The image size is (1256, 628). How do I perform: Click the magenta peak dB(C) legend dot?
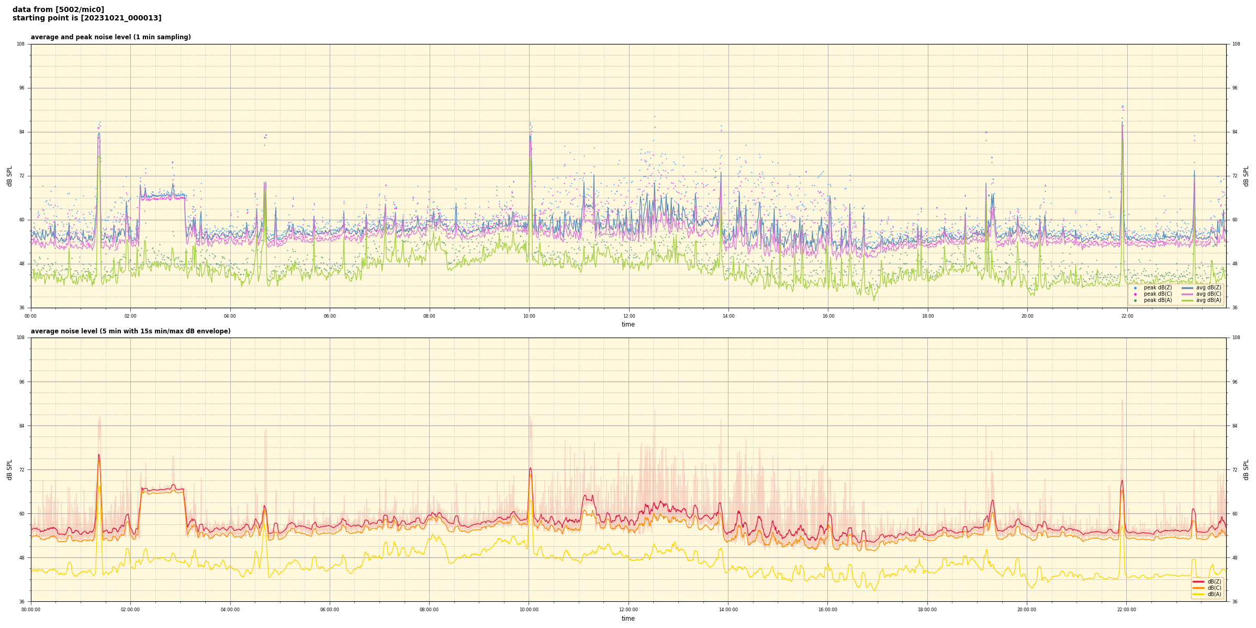point(1135,294)
